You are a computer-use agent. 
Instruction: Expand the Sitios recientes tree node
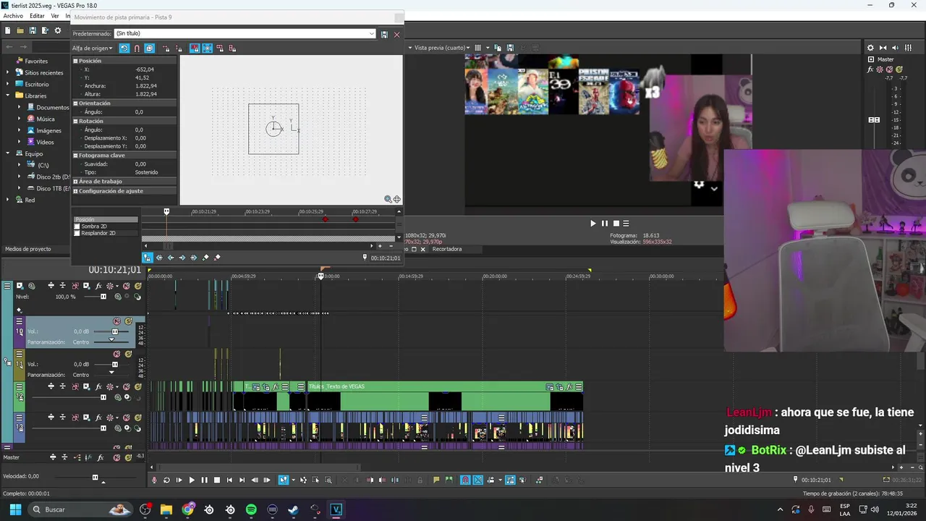tap(9, 72)
